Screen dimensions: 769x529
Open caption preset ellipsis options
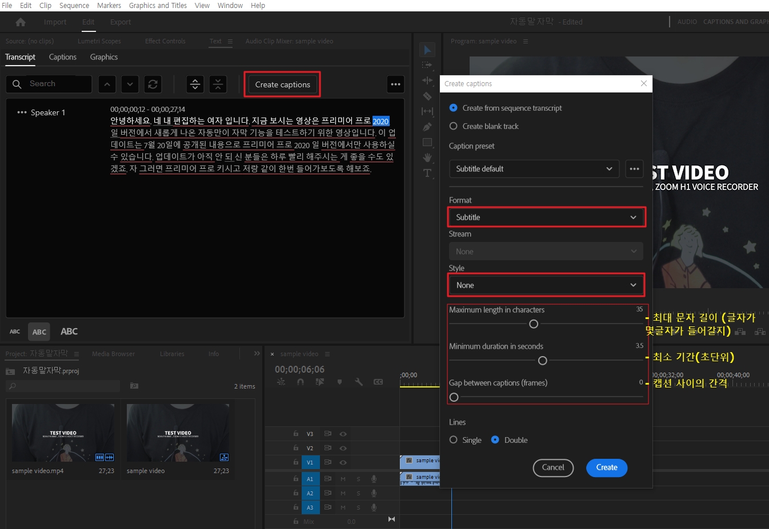point(634,169)
